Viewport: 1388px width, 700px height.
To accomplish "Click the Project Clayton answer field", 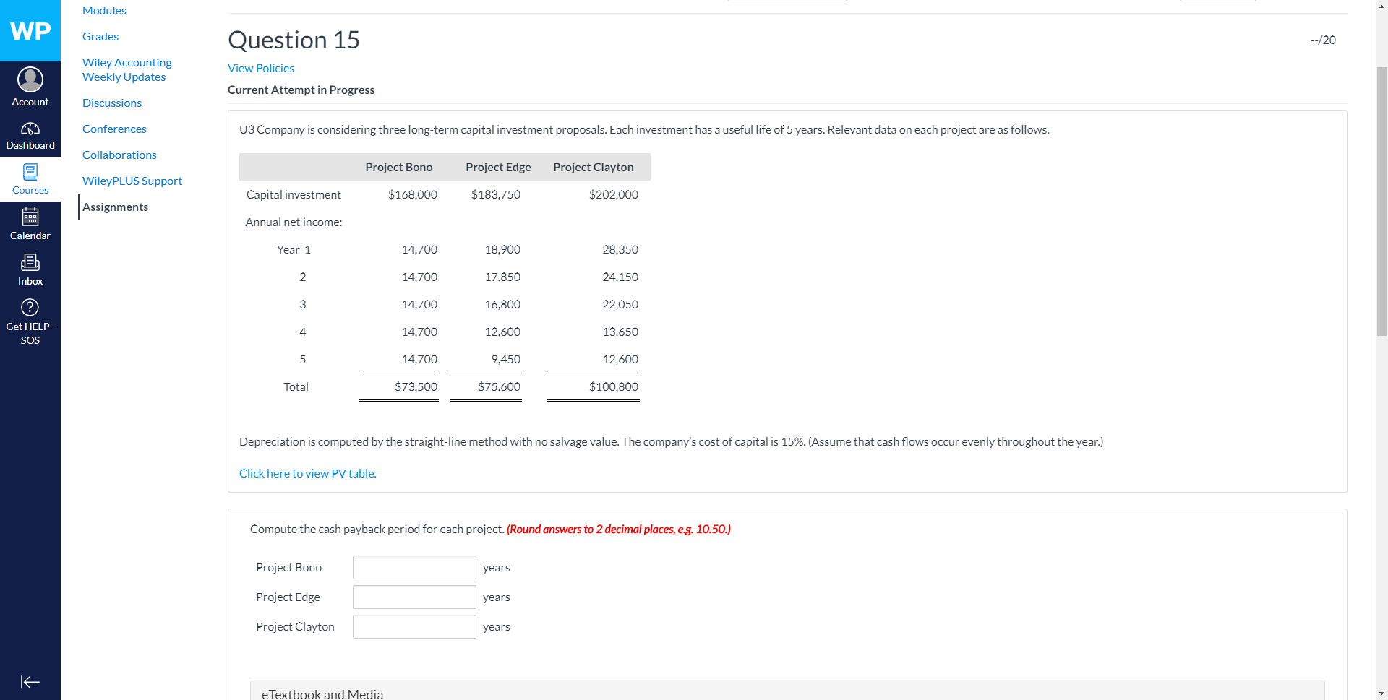I will (414, 626).
